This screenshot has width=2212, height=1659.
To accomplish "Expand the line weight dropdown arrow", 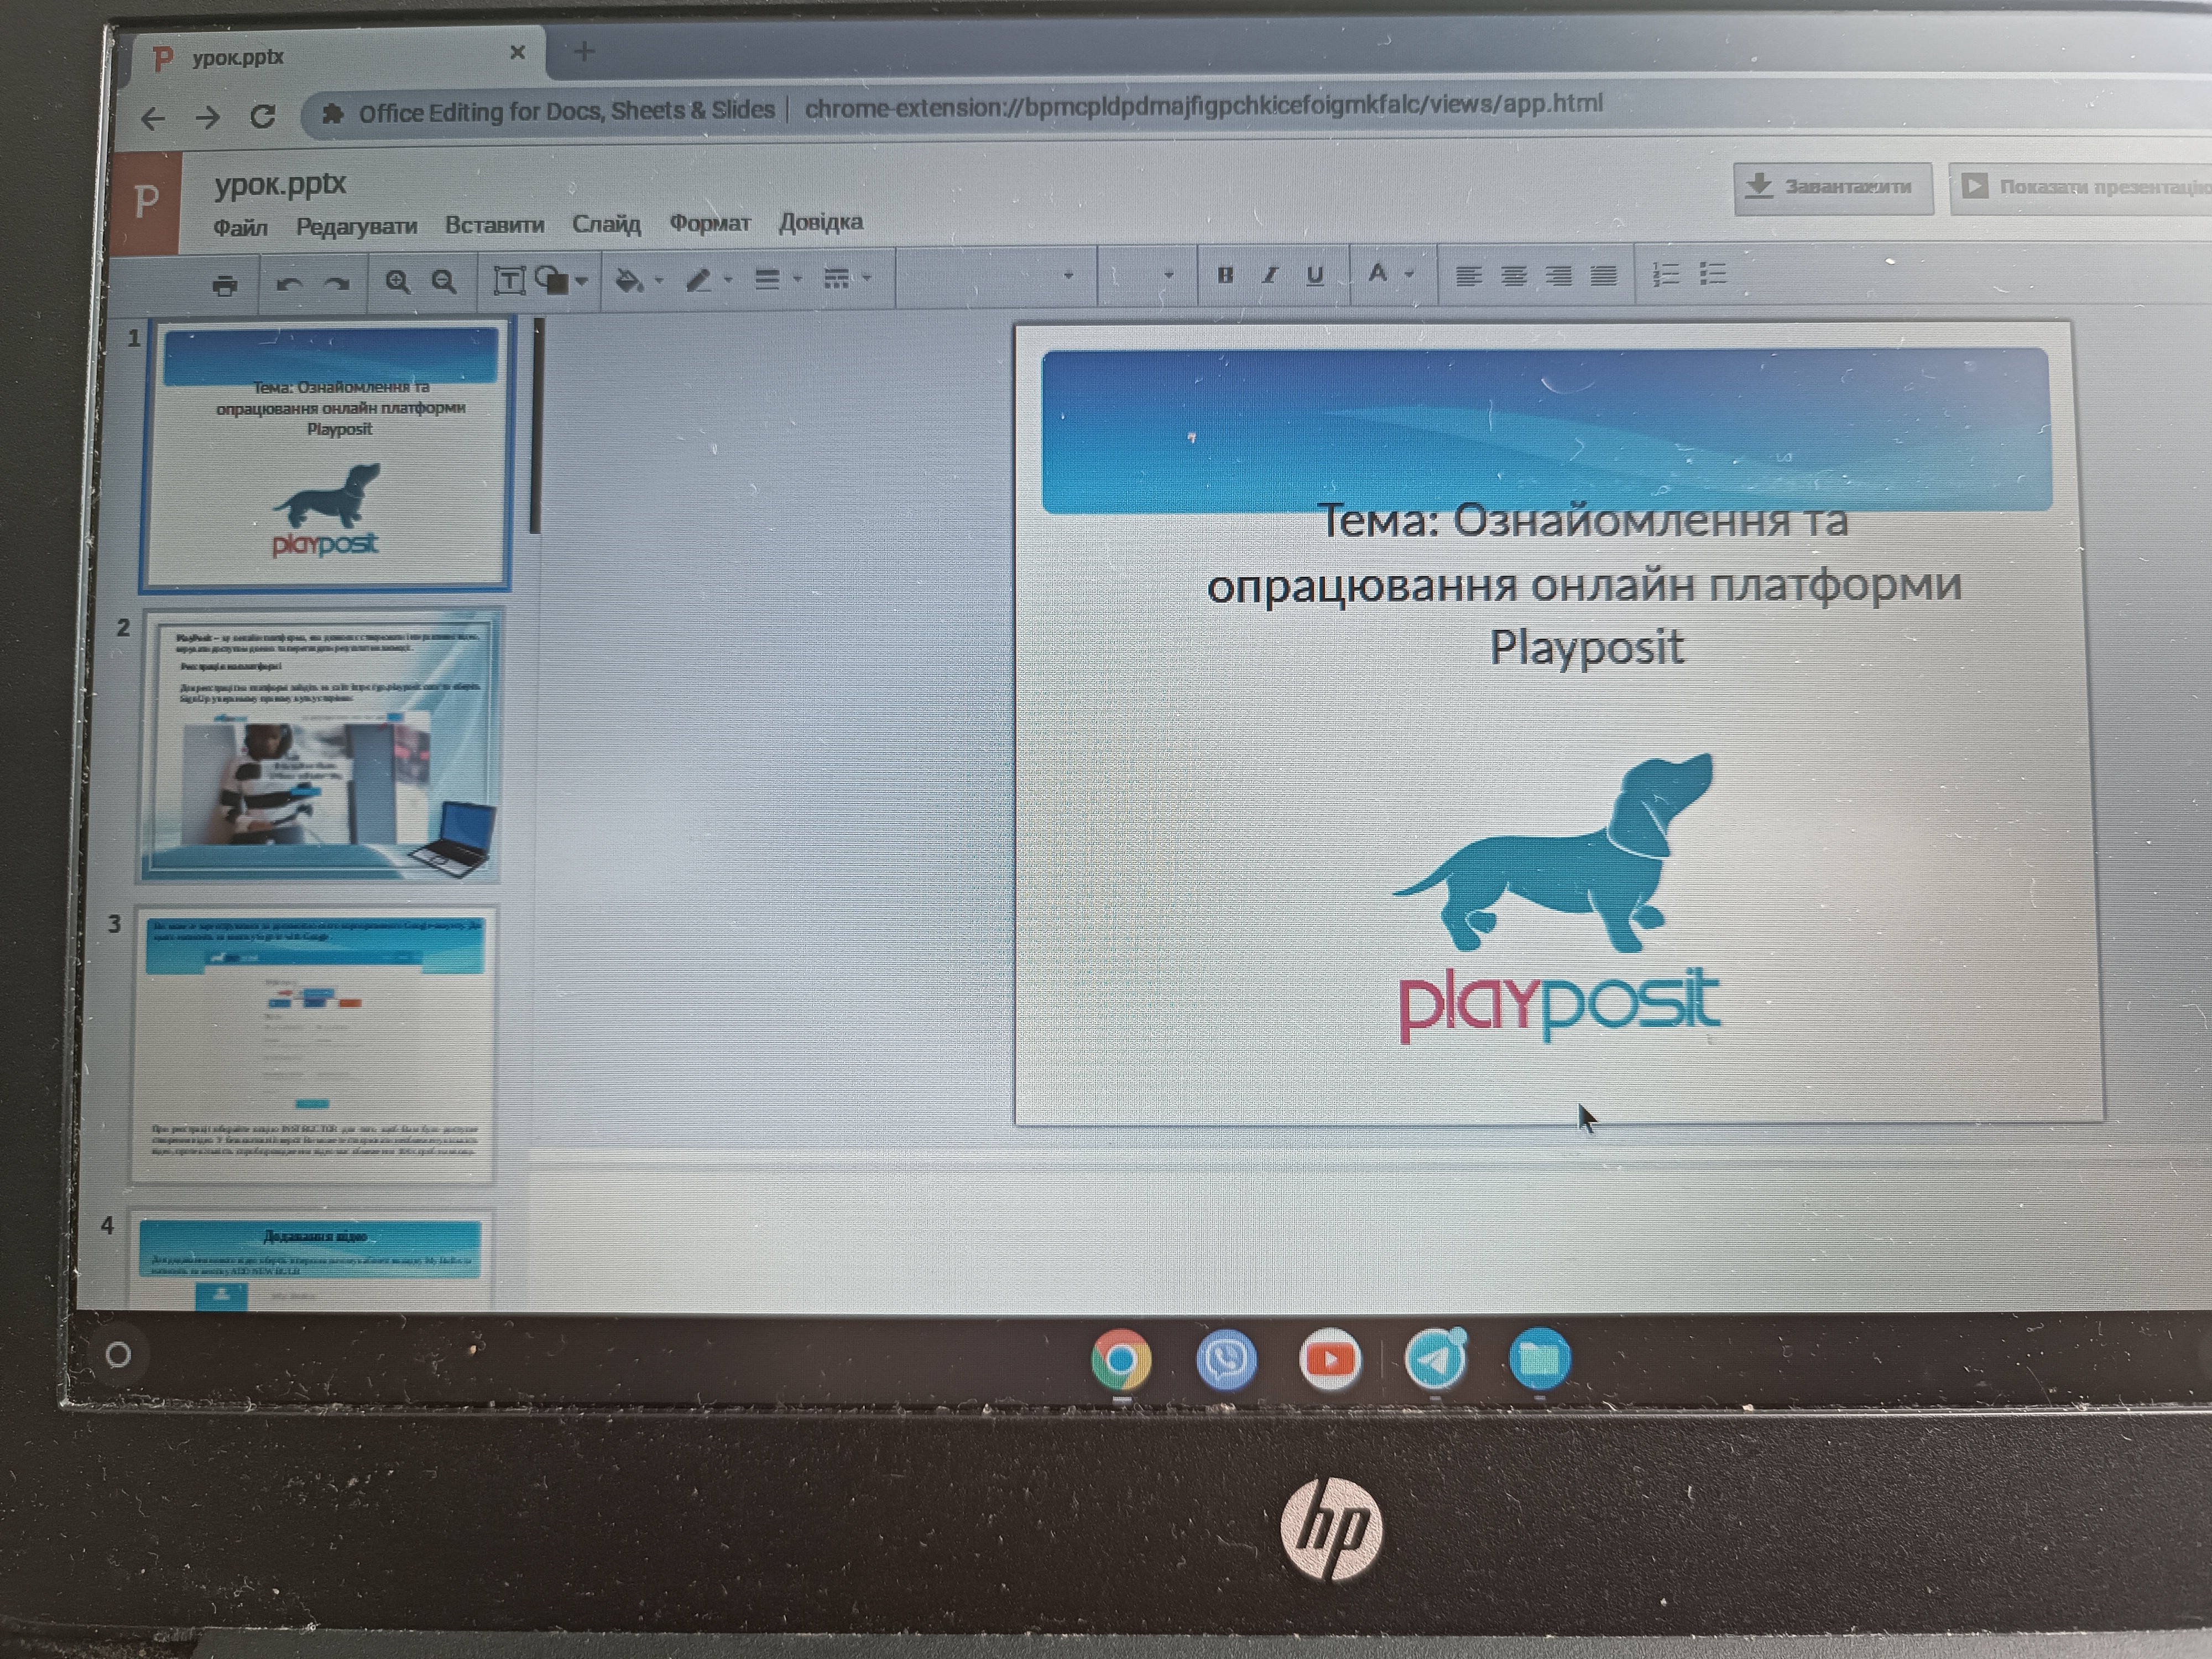I will tap(797, 279).
